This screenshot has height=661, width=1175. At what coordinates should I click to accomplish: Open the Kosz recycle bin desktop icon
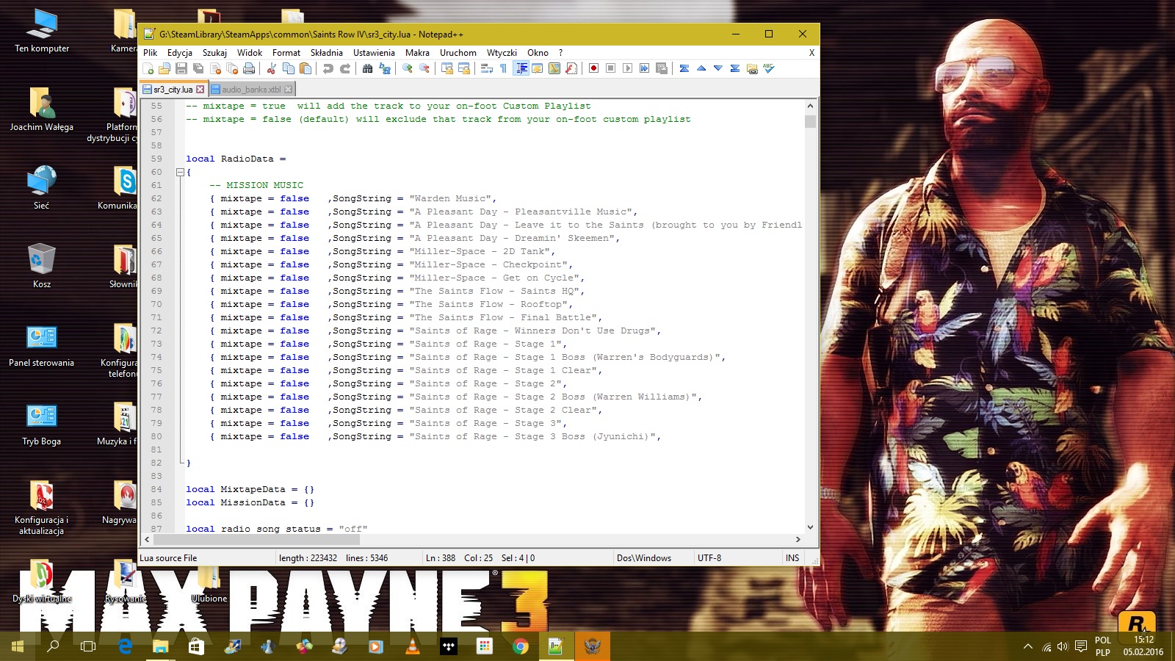pos(42,266)
